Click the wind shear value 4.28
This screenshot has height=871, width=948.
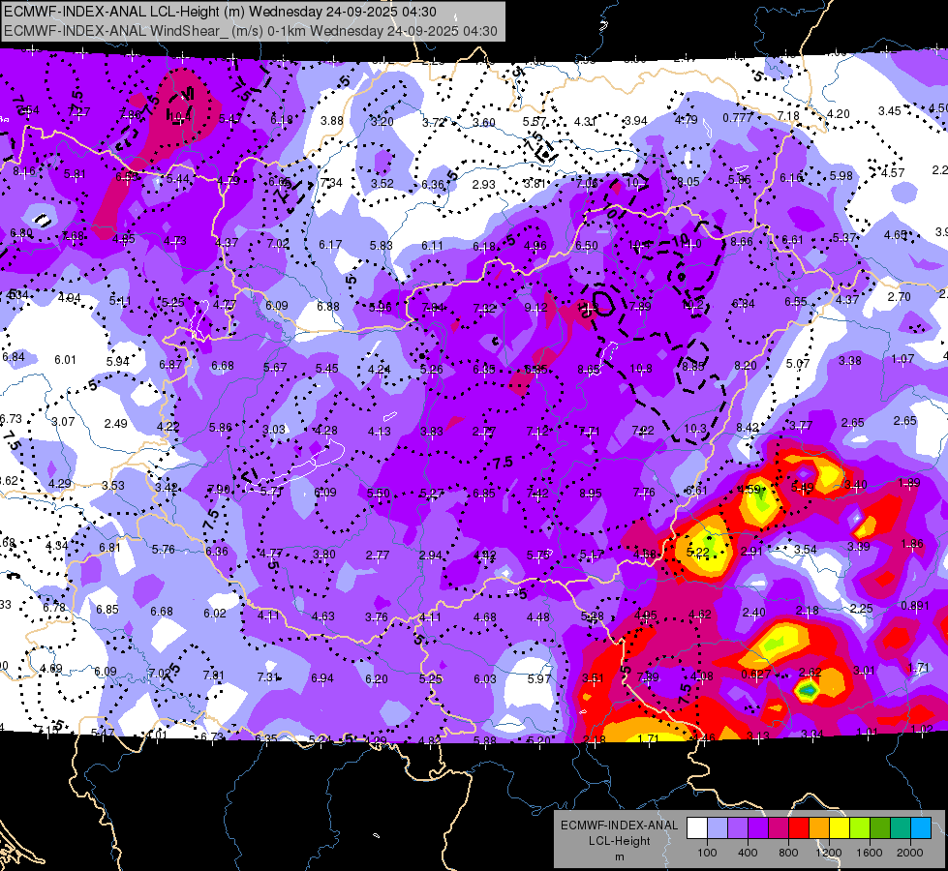[x=326, y=431]
